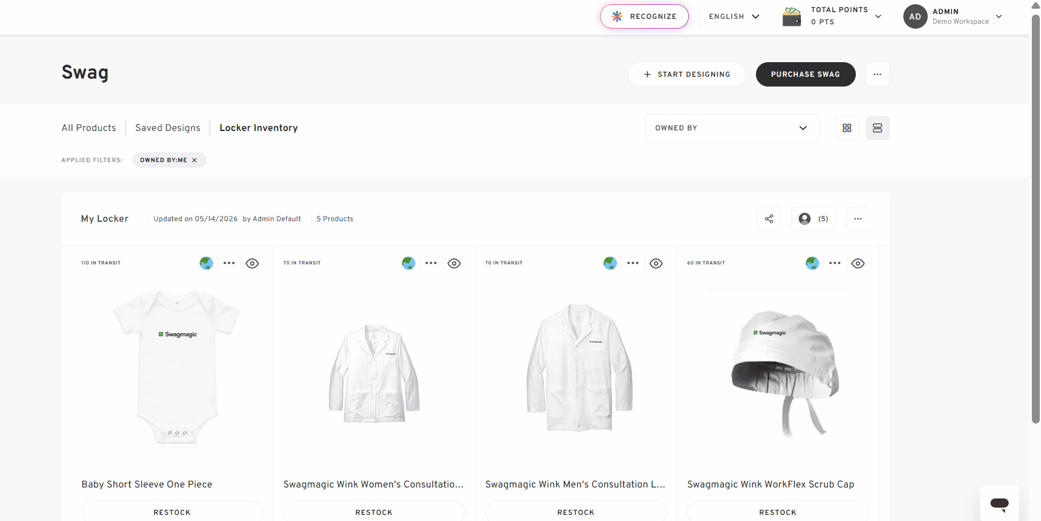Open the women's lab coat product image
Screen dimensions: 1041x521
(374, 373)
